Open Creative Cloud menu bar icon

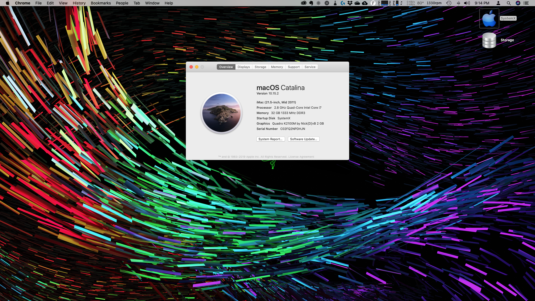click(x=304, y=3)
